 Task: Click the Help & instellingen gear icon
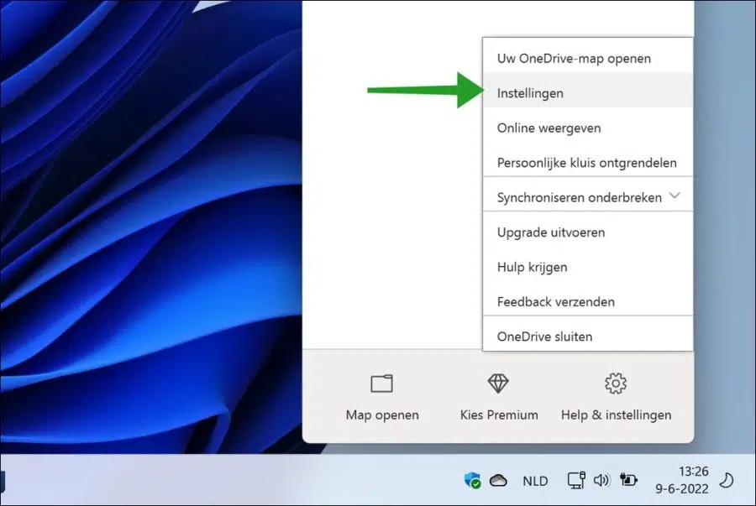tap(616, 383)
